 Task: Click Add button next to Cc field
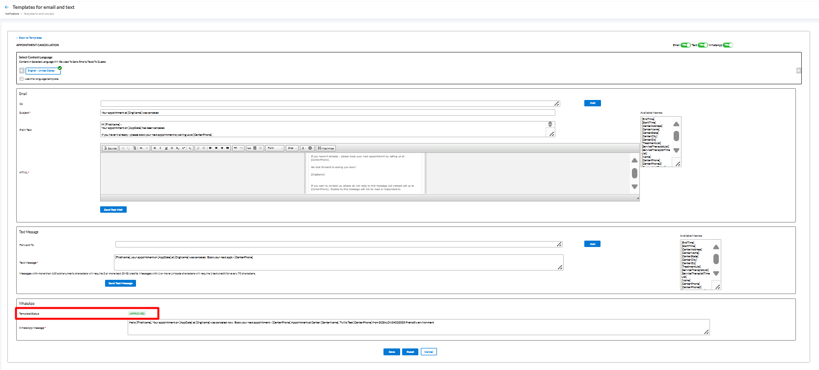(593, 103)
